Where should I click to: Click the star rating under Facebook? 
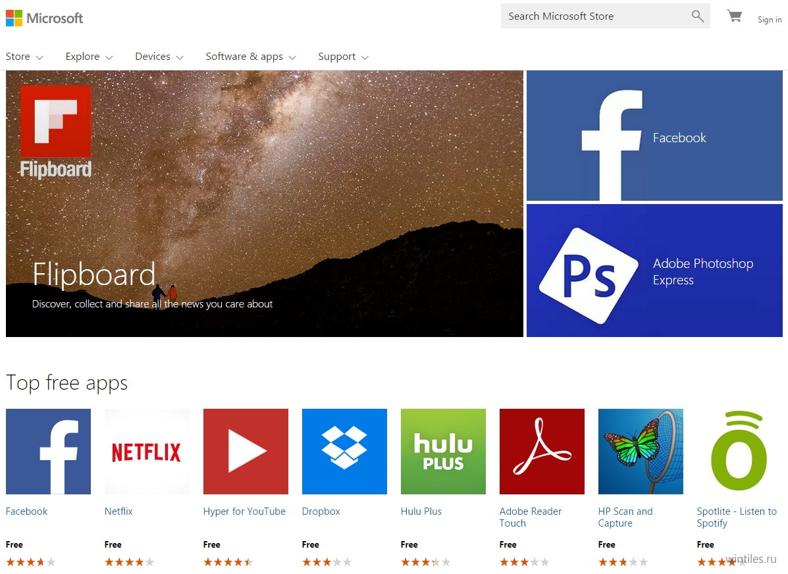point(31,562)
